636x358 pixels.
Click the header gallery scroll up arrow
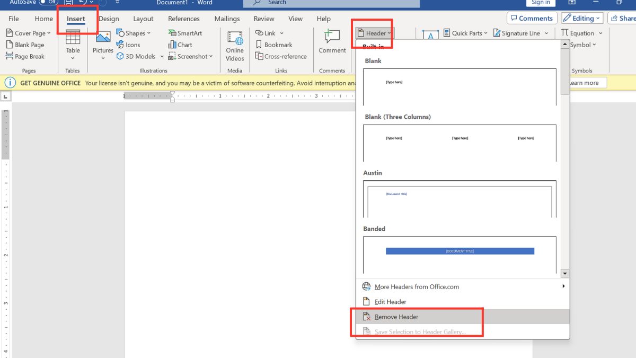(x=565, y=45)
